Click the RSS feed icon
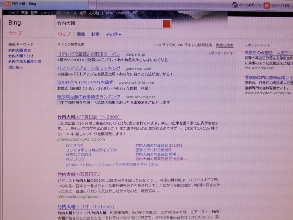The height and width of the screenshot is (220, 293). click(266, 5)
